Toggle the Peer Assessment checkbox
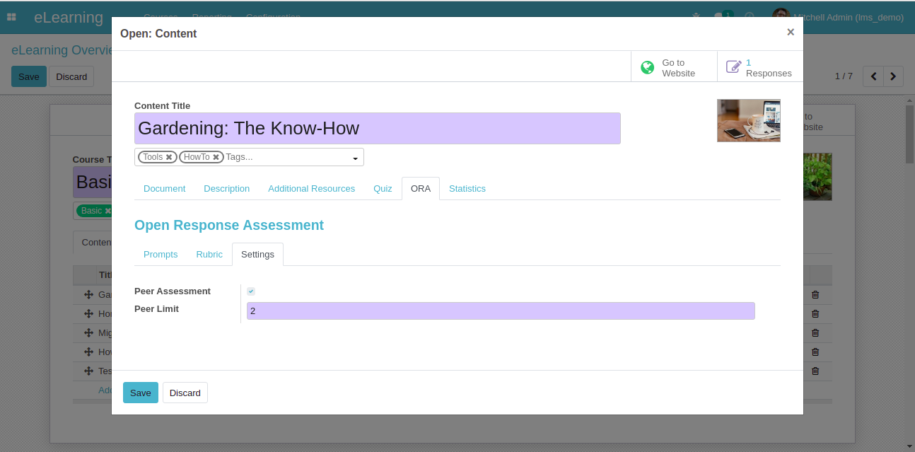The image size is (915, 452). point(251,291)
